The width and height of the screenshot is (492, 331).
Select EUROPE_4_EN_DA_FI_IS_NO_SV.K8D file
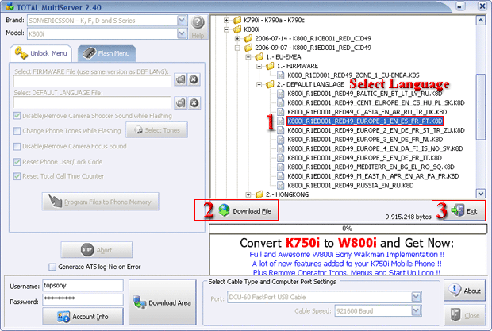tap(375, 148)
